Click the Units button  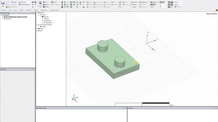pyautogui.click(x=152, y=7)
